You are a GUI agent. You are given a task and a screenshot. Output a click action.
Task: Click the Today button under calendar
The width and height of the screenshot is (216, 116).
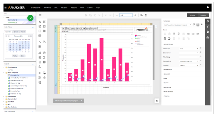click(15, 56)
